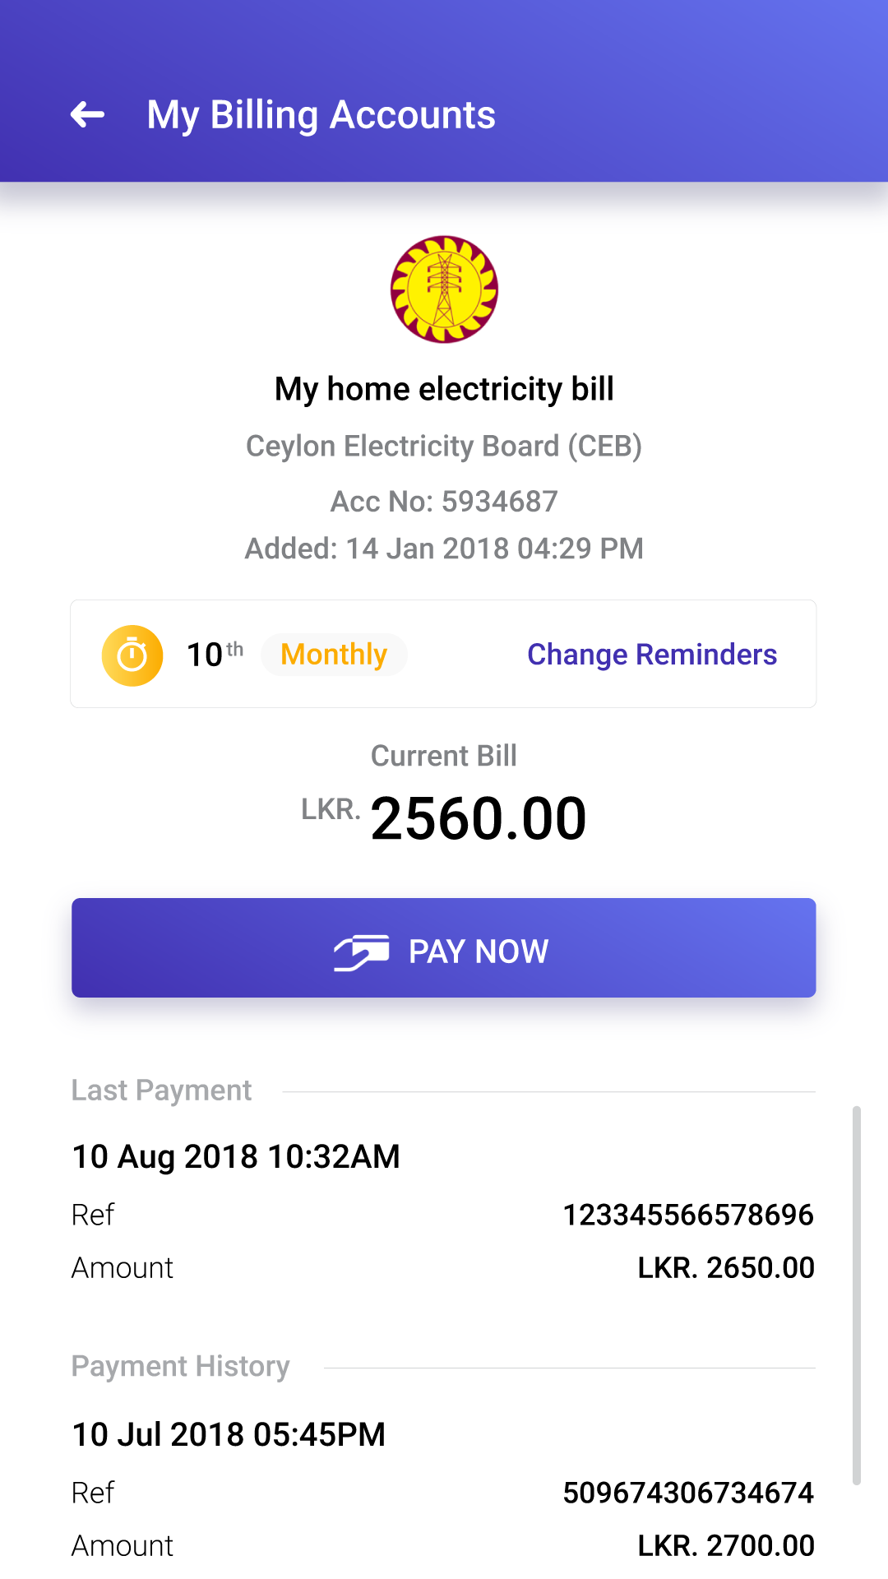
Task: Click the My Billing Accounts title
Action: (321, 114)
